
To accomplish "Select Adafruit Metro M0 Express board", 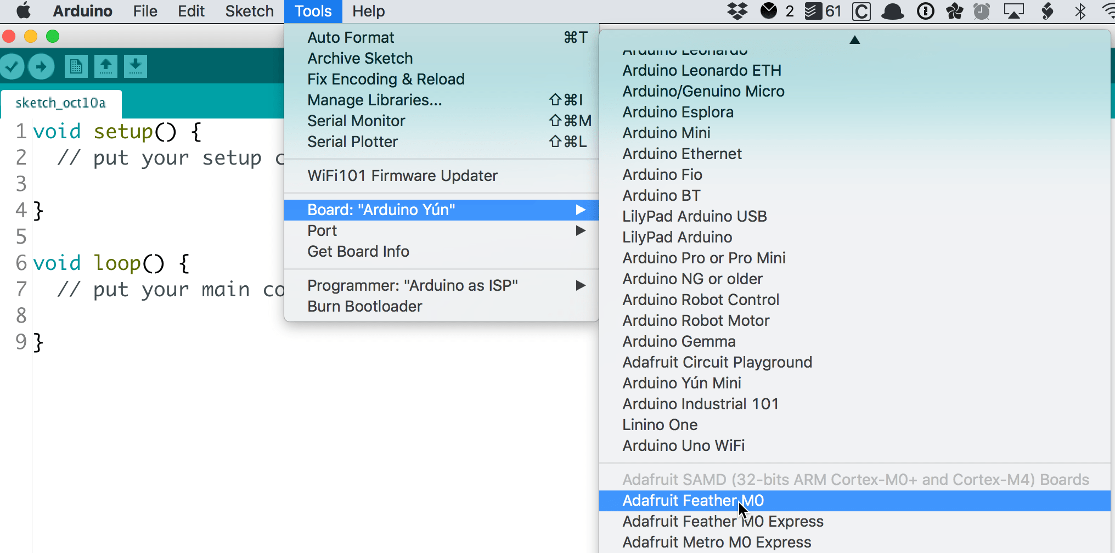I will [x=855, y=542].
